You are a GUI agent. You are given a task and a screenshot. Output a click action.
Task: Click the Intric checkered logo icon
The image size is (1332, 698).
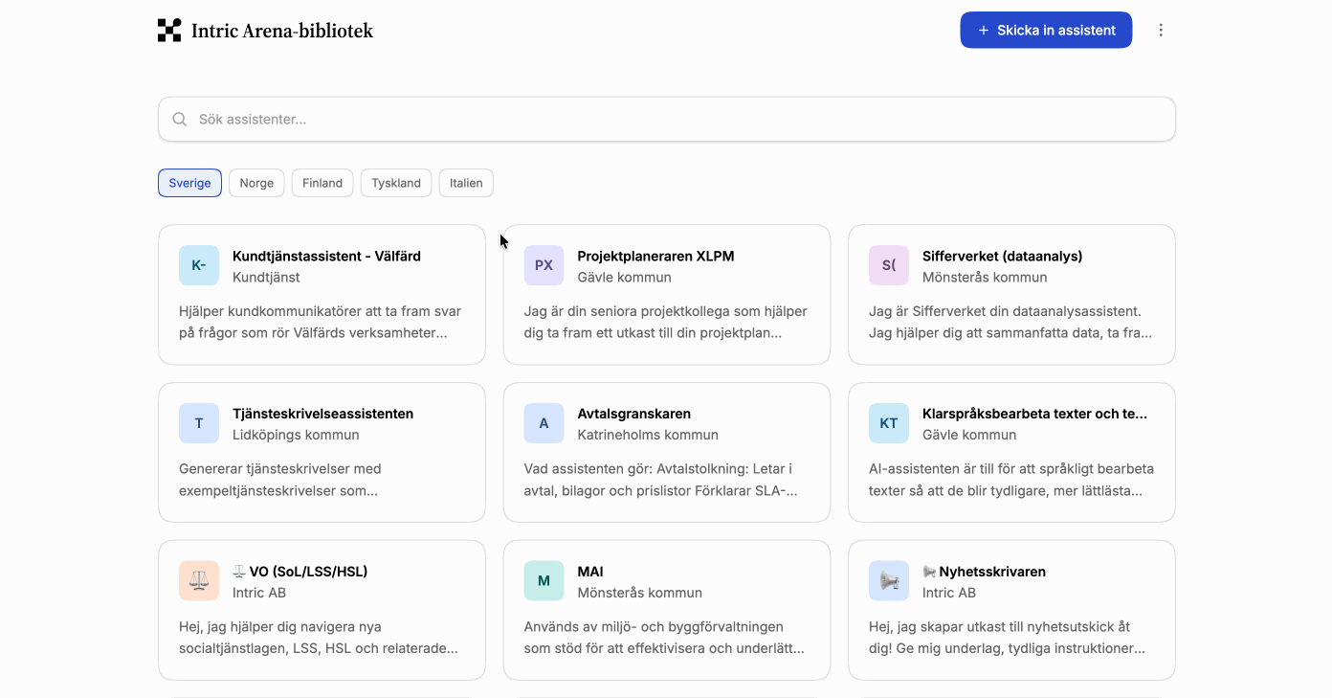tap(169, 31)
